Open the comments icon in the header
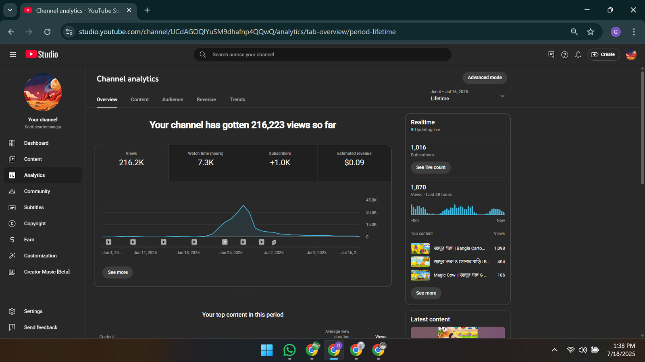 pos(551,54)
